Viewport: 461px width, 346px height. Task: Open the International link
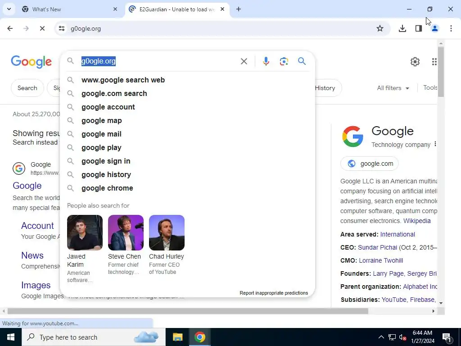[x=398, y=234]
